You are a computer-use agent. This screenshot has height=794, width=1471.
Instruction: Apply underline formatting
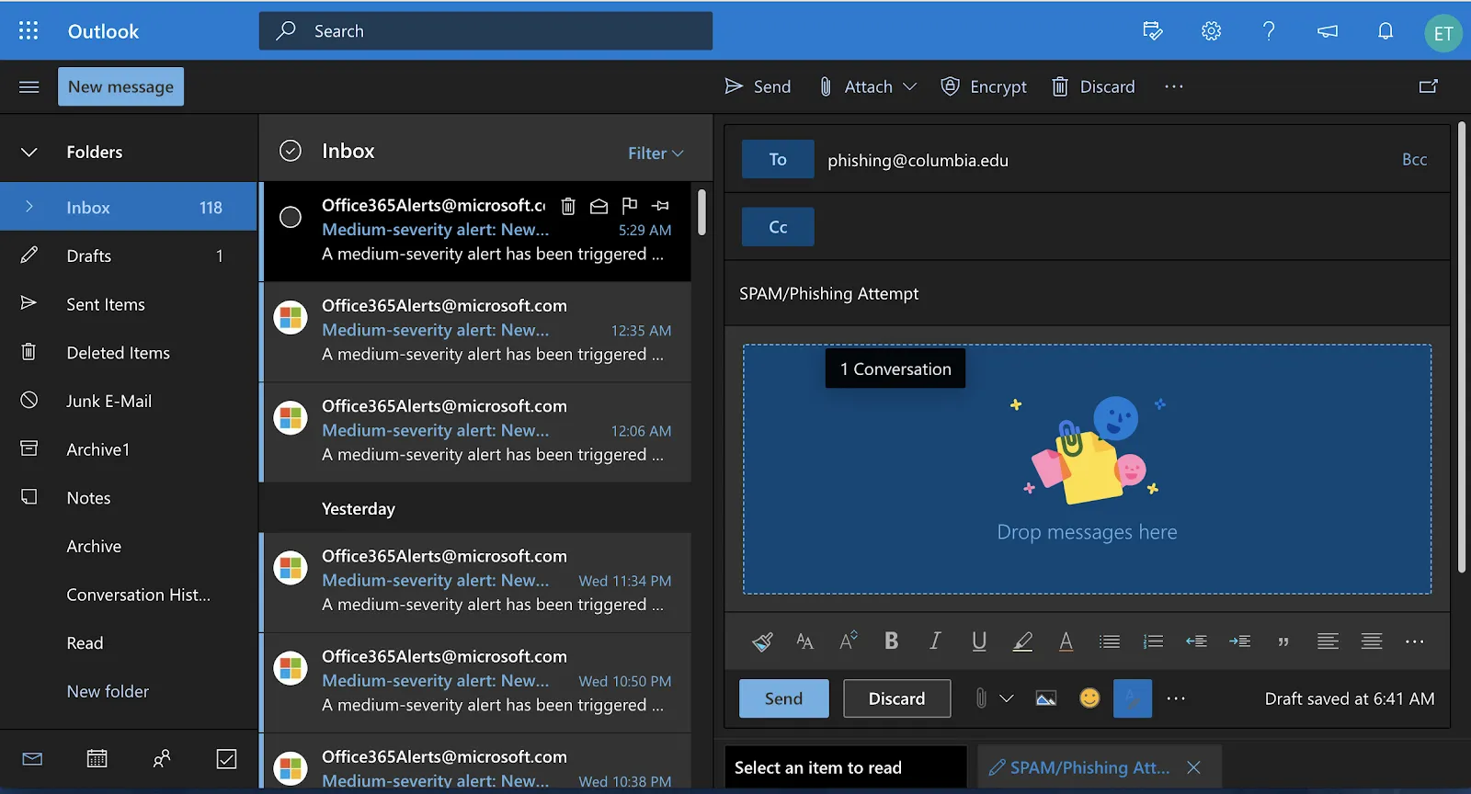click(x=979, y=641)
